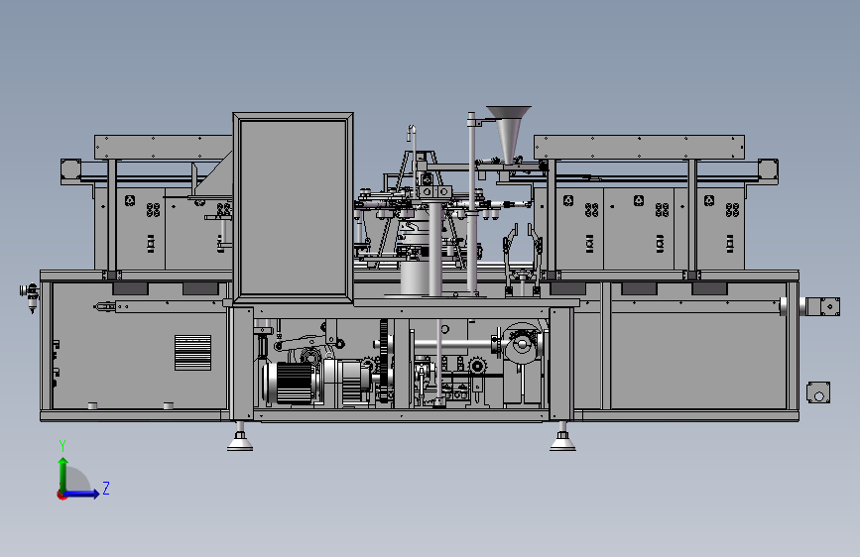Select the air filter regulator at far left
Viewport: 860px width, 557px height.
tap(31, 296)
